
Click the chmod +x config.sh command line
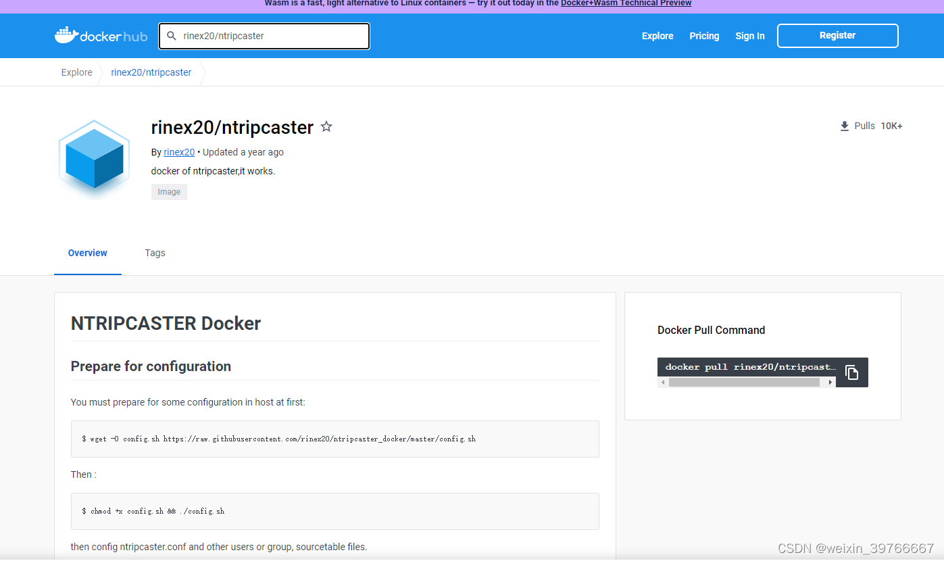153,511
